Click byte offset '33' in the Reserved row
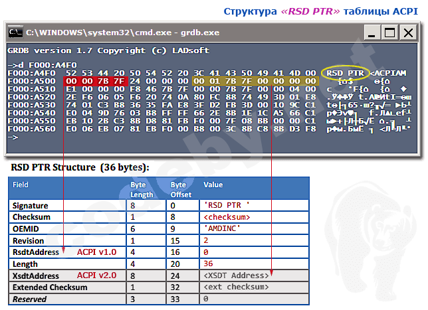This screenshot has height=310, width=428. coord(175,299)
